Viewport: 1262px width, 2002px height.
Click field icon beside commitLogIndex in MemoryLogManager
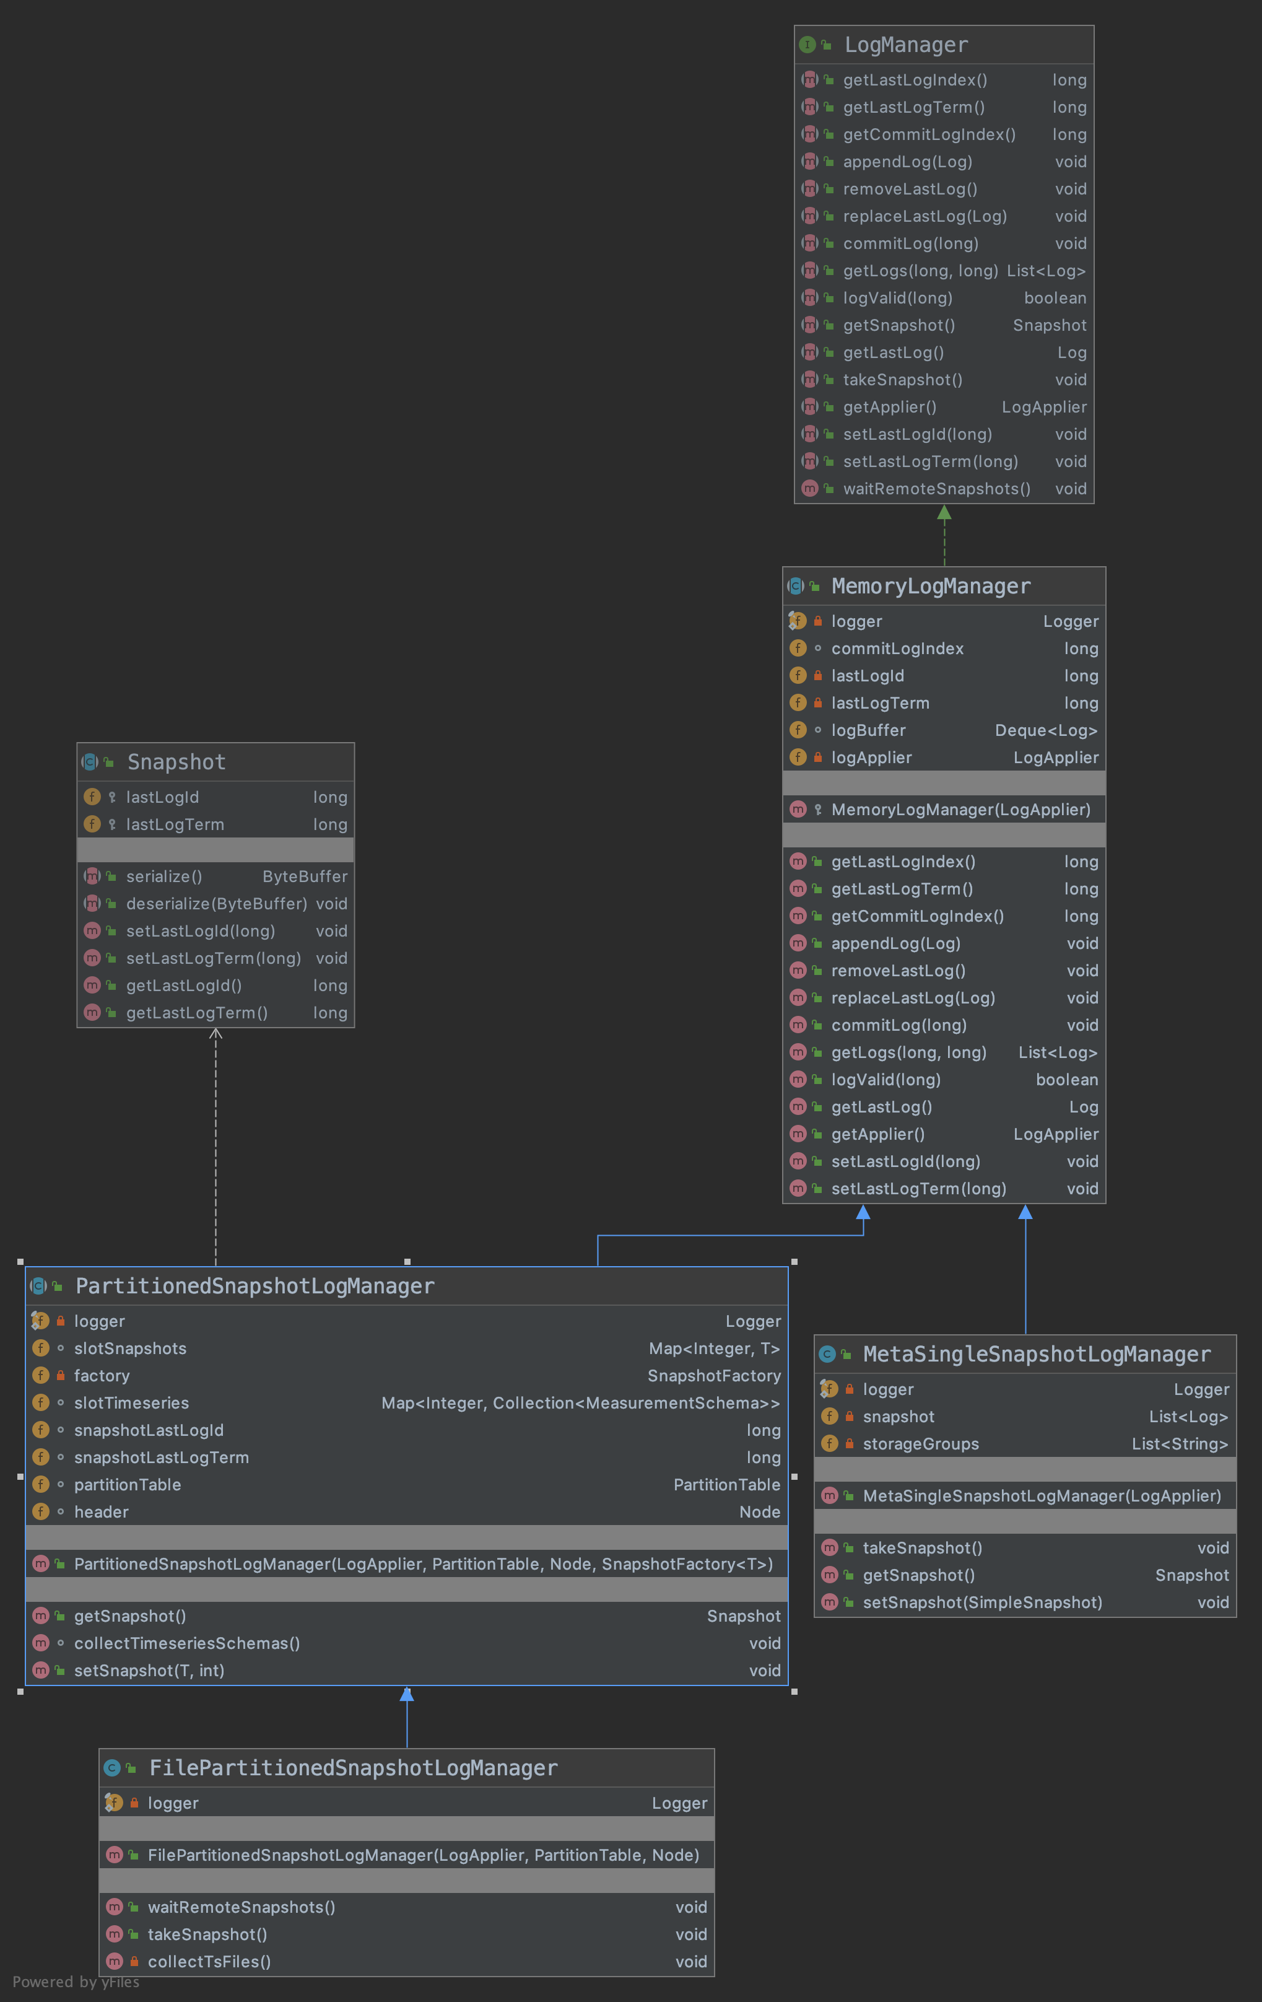[798, 649]
